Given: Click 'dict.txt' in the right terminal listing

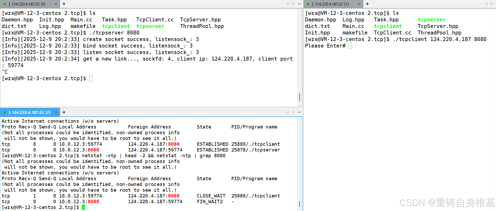Looking at the screenshot, I should [x=317, y=26].
